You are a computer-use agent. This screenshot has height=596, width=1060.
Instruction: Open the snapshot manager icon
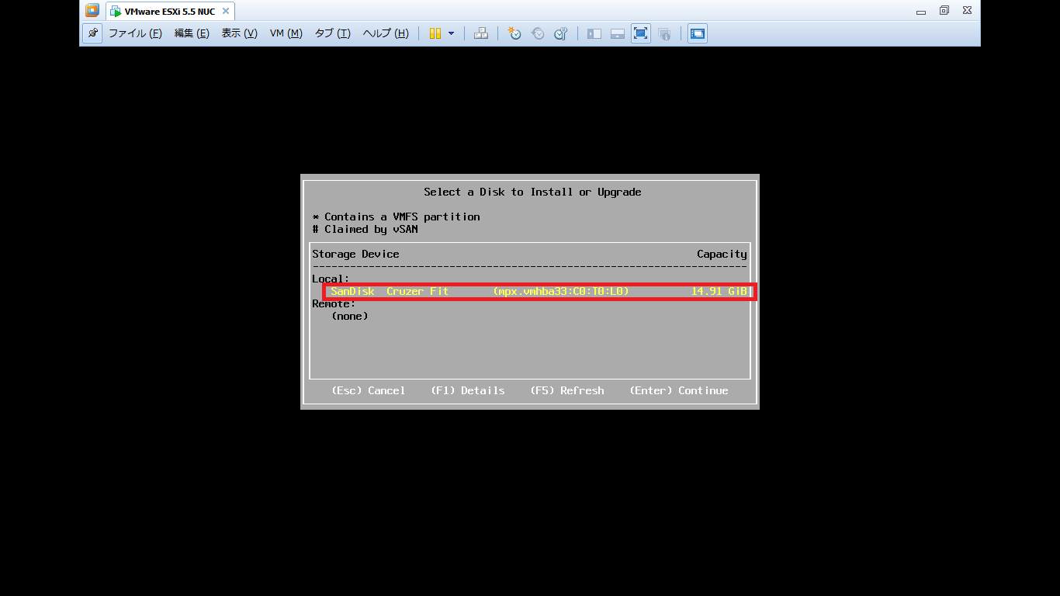point(561,33)
